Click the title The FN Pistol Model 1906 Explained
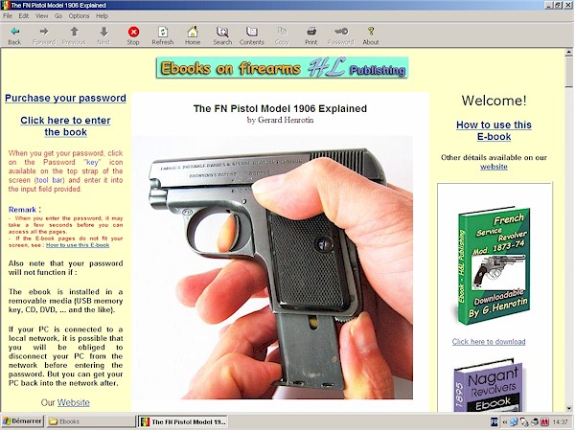 280,108
